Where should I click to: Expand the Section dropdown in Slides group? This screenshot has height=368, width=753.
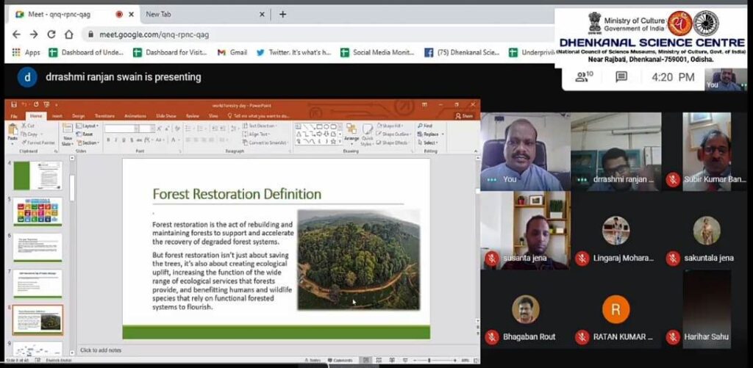pos(88,142)
